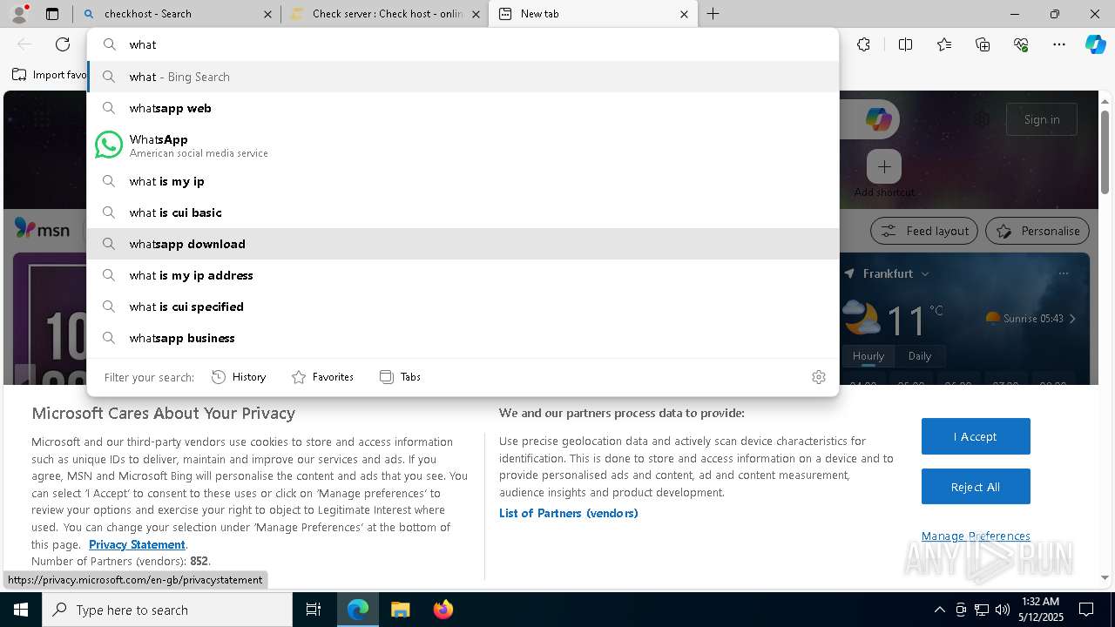Open the Privacy Statement link
1115x627 pixels.
(x=137, y=544)
